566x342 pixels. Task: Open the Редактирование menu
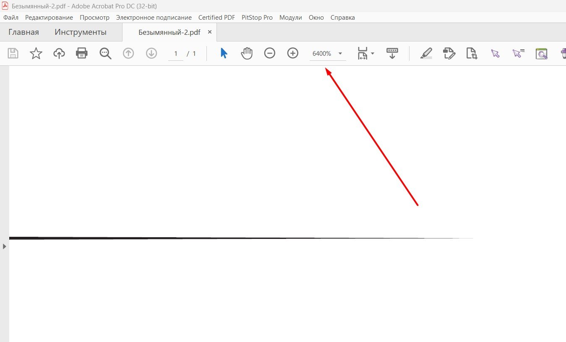pos(49,18)
